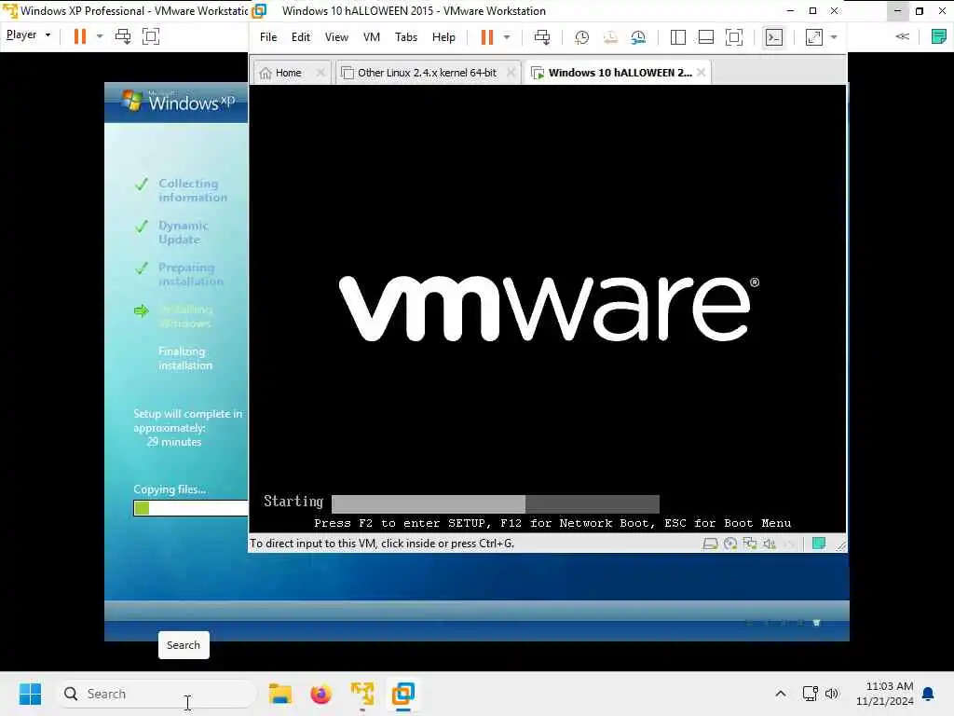Click the hard disk status icon
The image size is (954, 716).
710,544
